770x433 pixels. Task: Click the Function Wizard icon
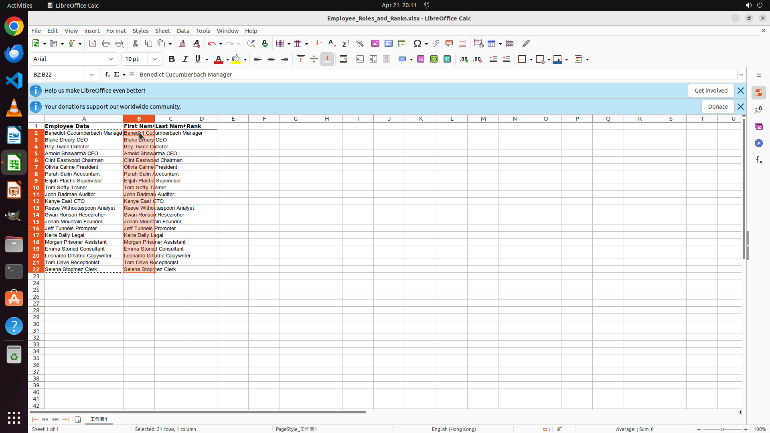(107, 75)
